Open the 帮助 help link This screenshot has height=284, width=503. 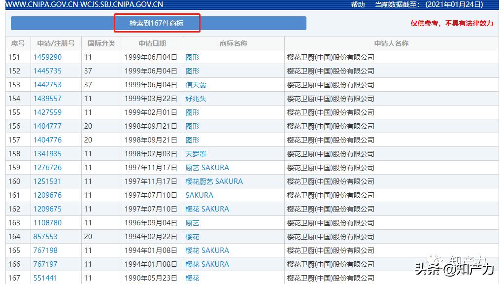(x=358, y=4)
